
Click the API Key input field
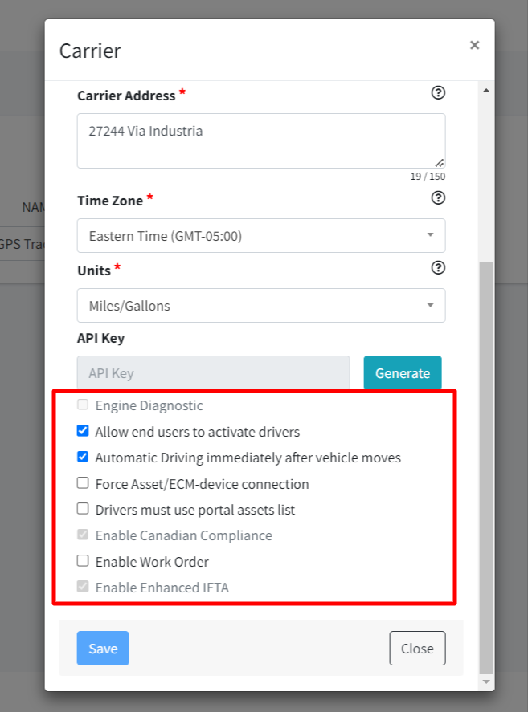[213, 373]
